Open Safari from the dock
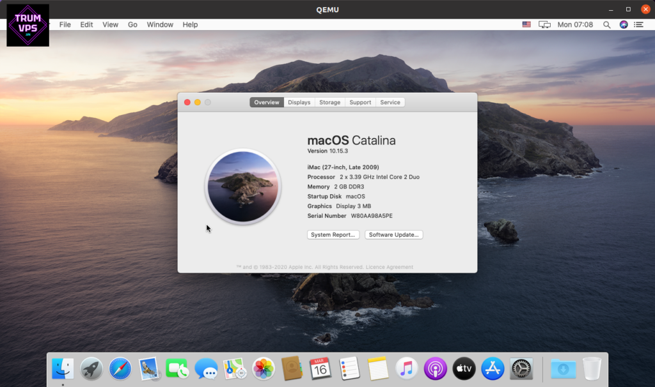Screen dimensions: 655x387 point(120,368)
